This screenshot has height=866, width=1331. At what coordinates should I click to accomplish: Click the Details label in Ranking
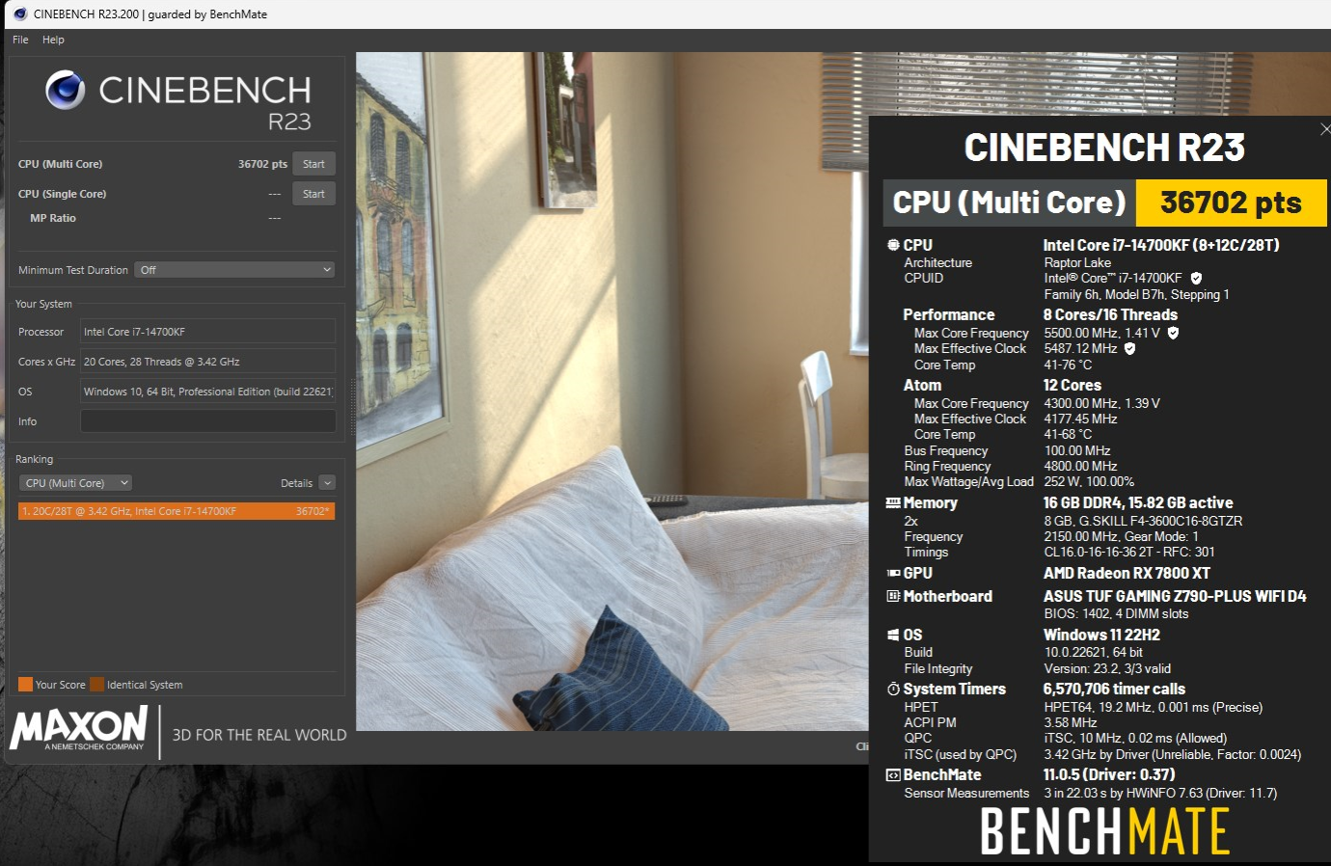click(x=296, y=483)
